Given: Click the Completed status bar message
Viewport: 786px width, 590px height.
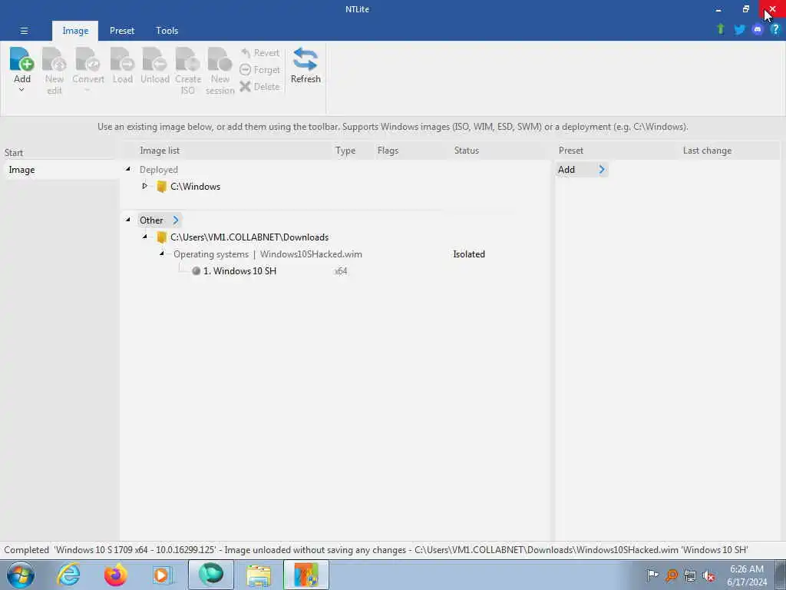Looking at the screenshot, I should point(376,550).
